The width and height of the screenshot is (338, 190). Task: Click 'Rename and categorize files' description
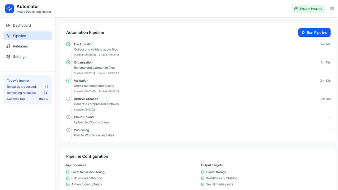[x=94, y=68]
